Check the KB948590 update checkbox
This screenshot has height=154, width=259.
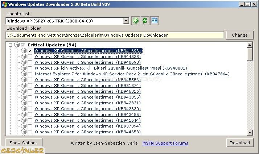click(30, 62)
